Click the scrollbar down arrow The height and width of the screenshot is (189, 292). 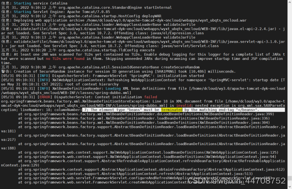pos(289,186)
